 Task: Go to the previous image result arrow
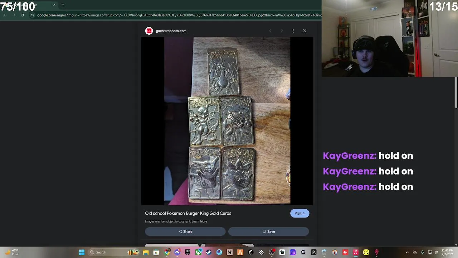[x=270, y=31]
